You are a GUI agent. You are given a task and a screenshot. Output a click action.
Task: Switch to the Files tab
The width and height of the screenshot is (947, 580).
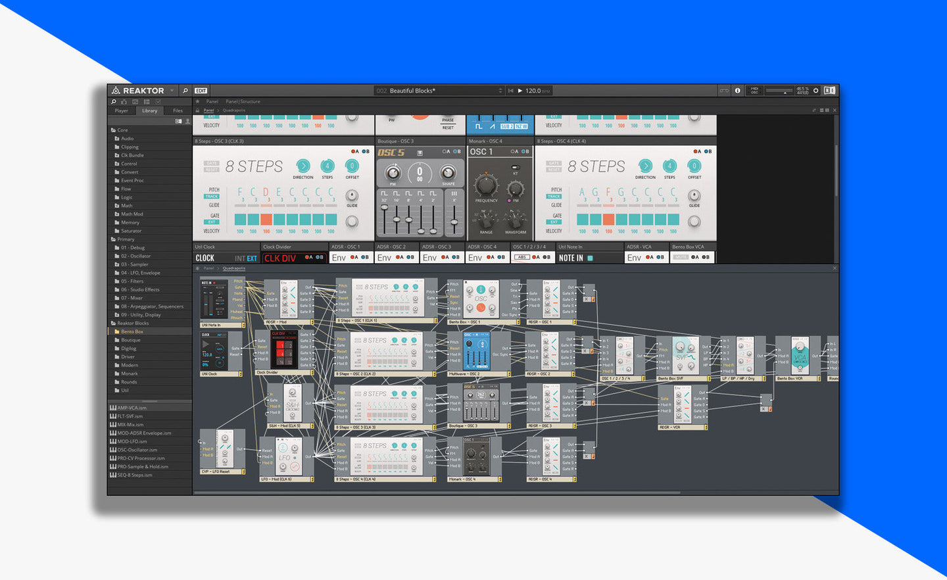click(x=178, y=110)
